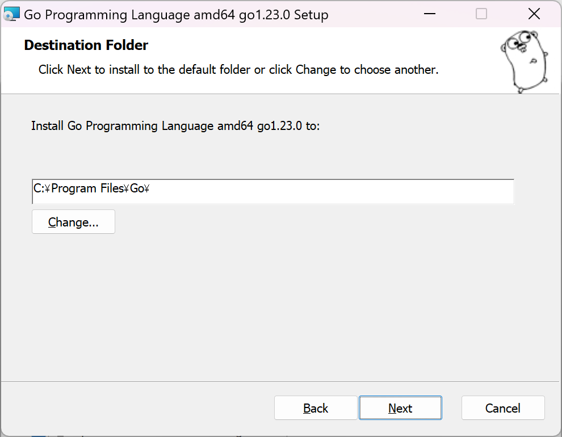Click the window title text in title bar
The width and height of the screenshot is (562, 437).
coord(176,15)
